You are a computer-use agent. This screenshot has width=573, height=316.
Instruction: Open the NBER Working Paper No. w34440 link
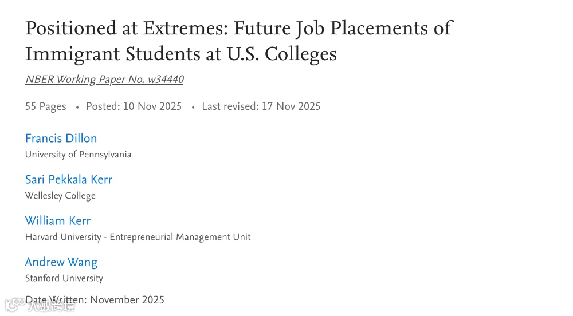(104, 80)
